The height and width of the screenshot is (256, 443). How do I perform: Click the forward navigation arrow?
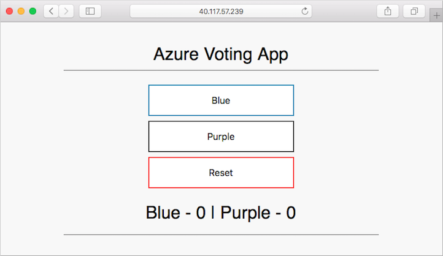(66, 11)
